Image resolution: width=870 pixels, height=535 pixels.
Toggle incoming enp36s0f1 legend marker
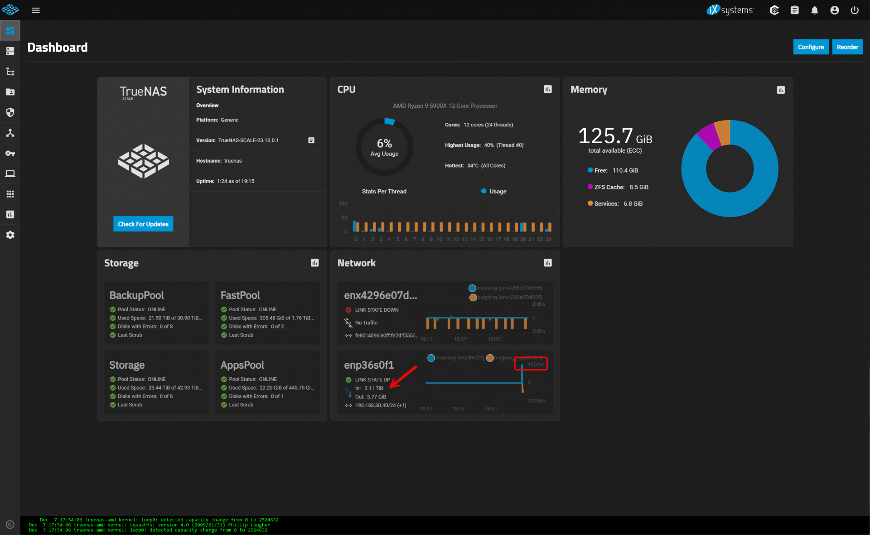tap(431, 358)
